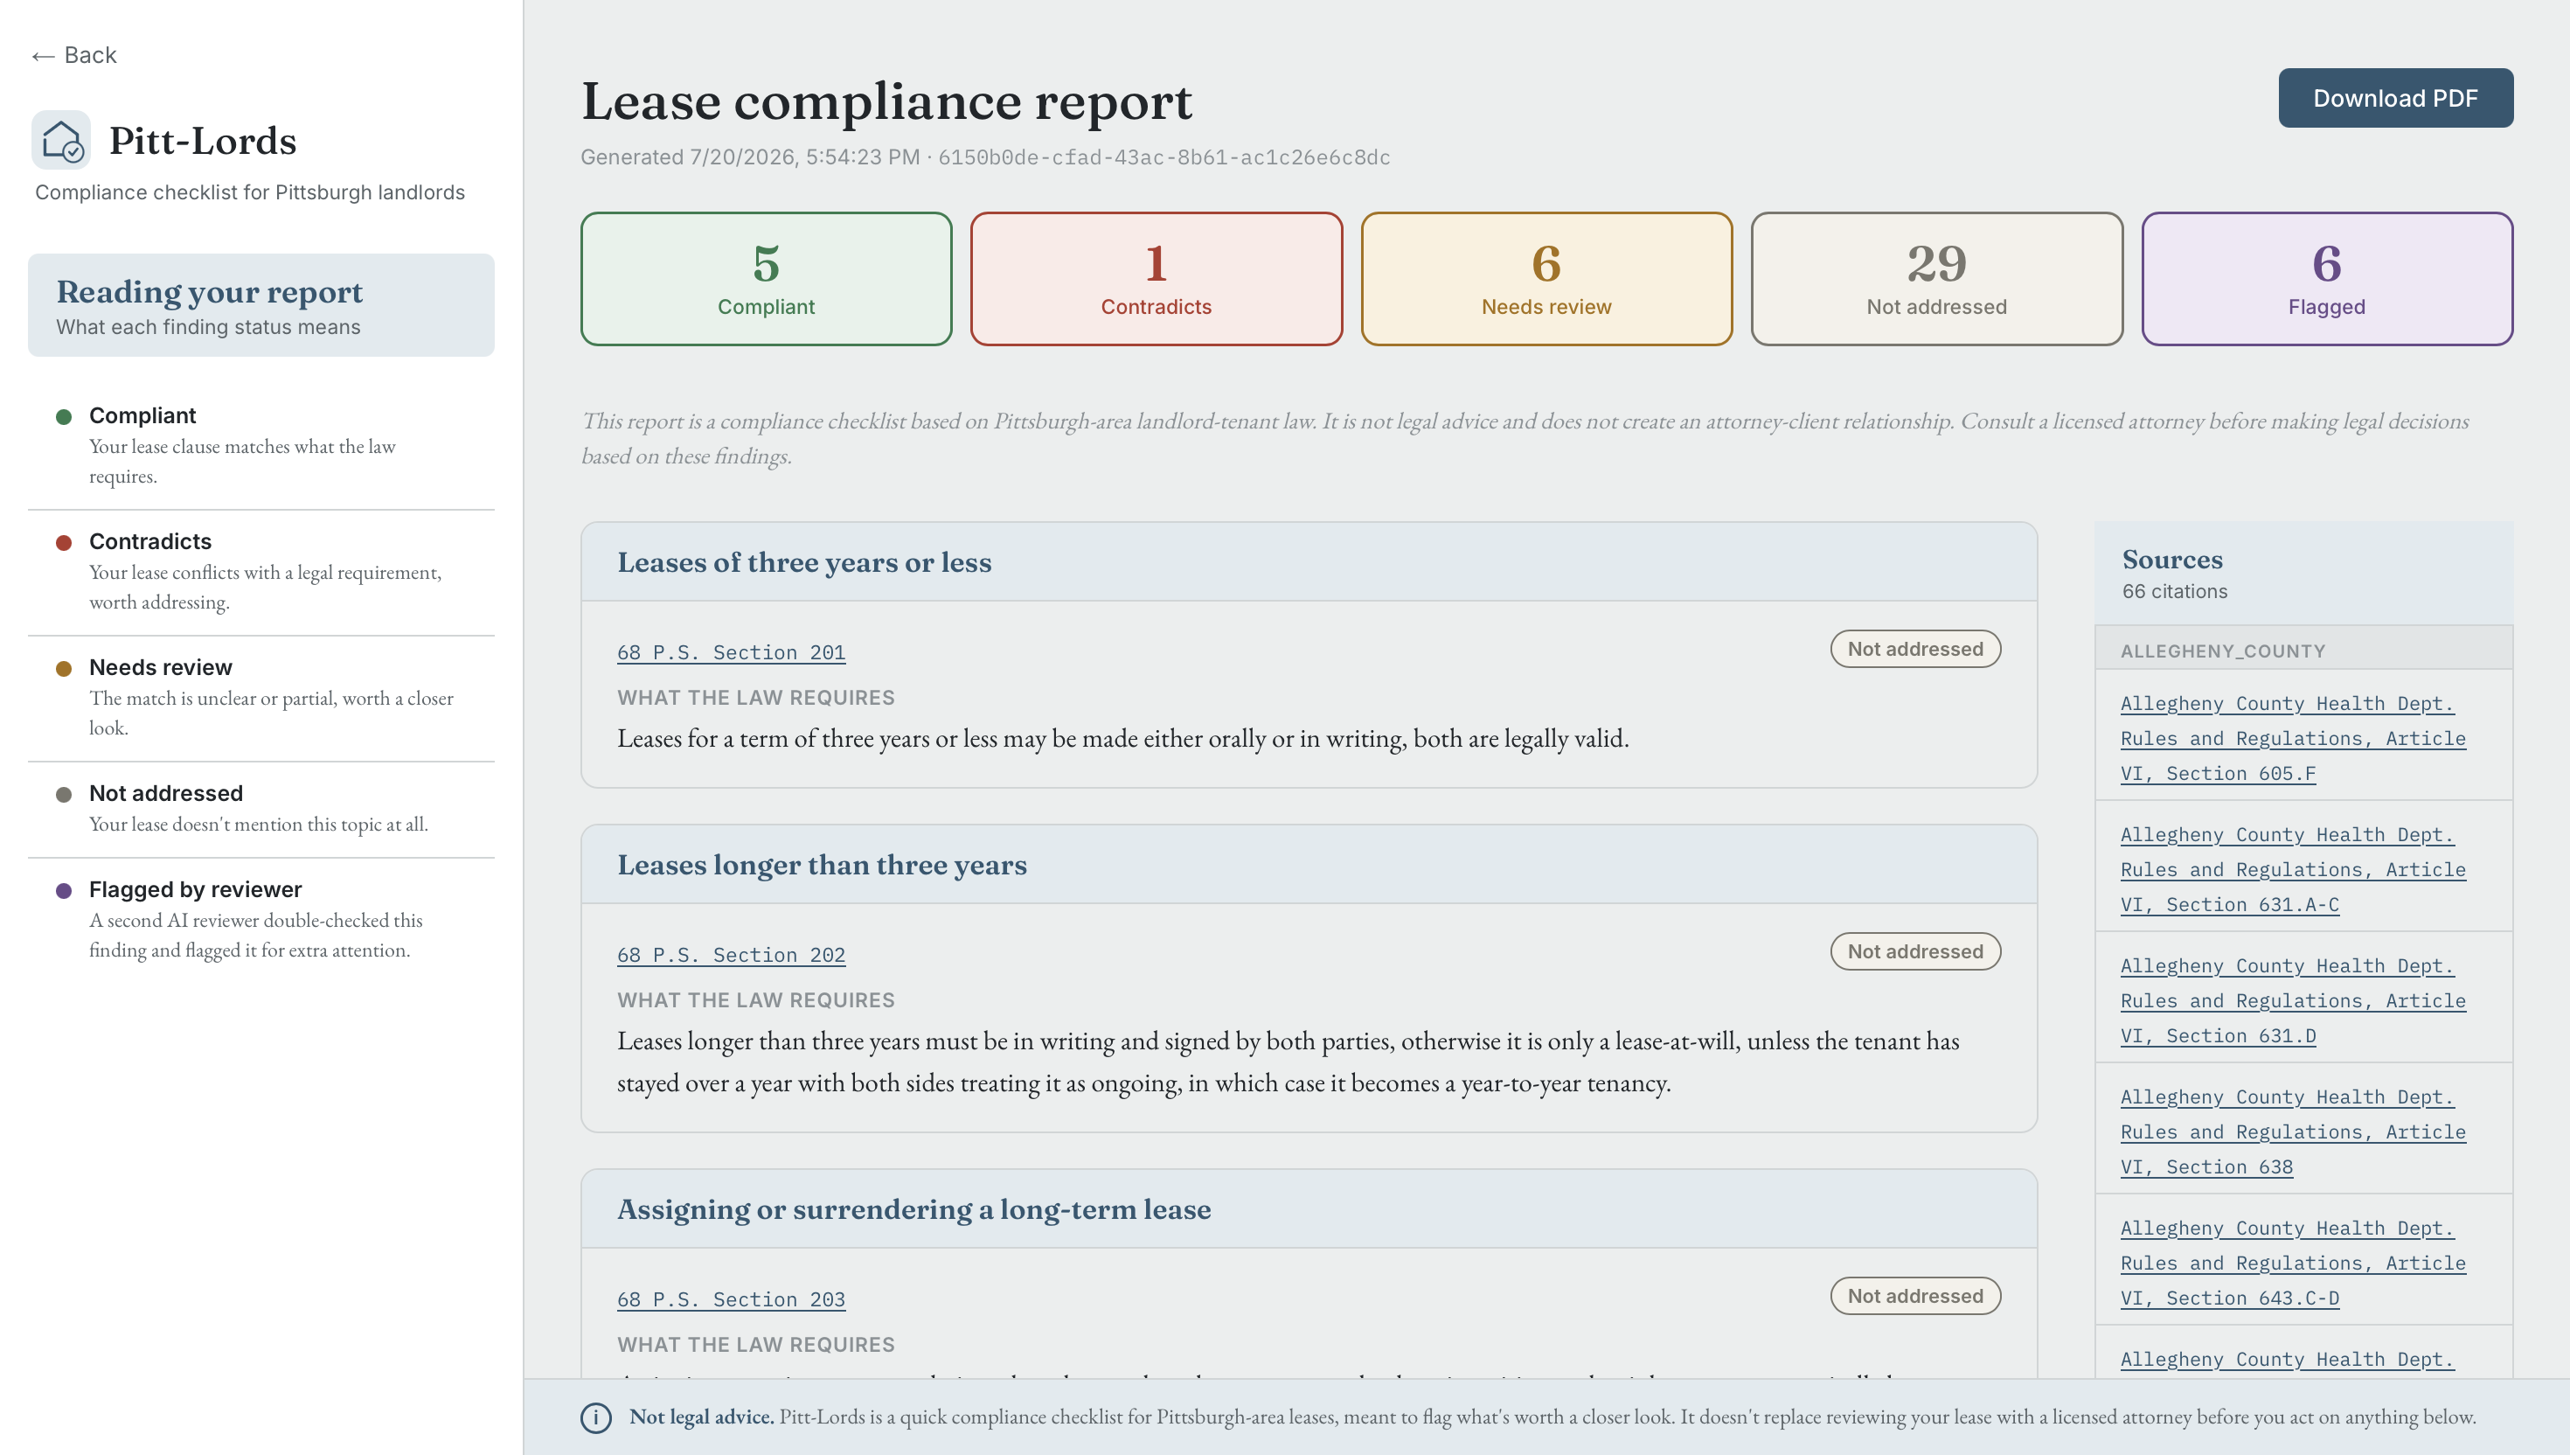This screenshot has height=1455, width=2570.
Task: Click the 66 citations count text
Action: point(2175,592)
